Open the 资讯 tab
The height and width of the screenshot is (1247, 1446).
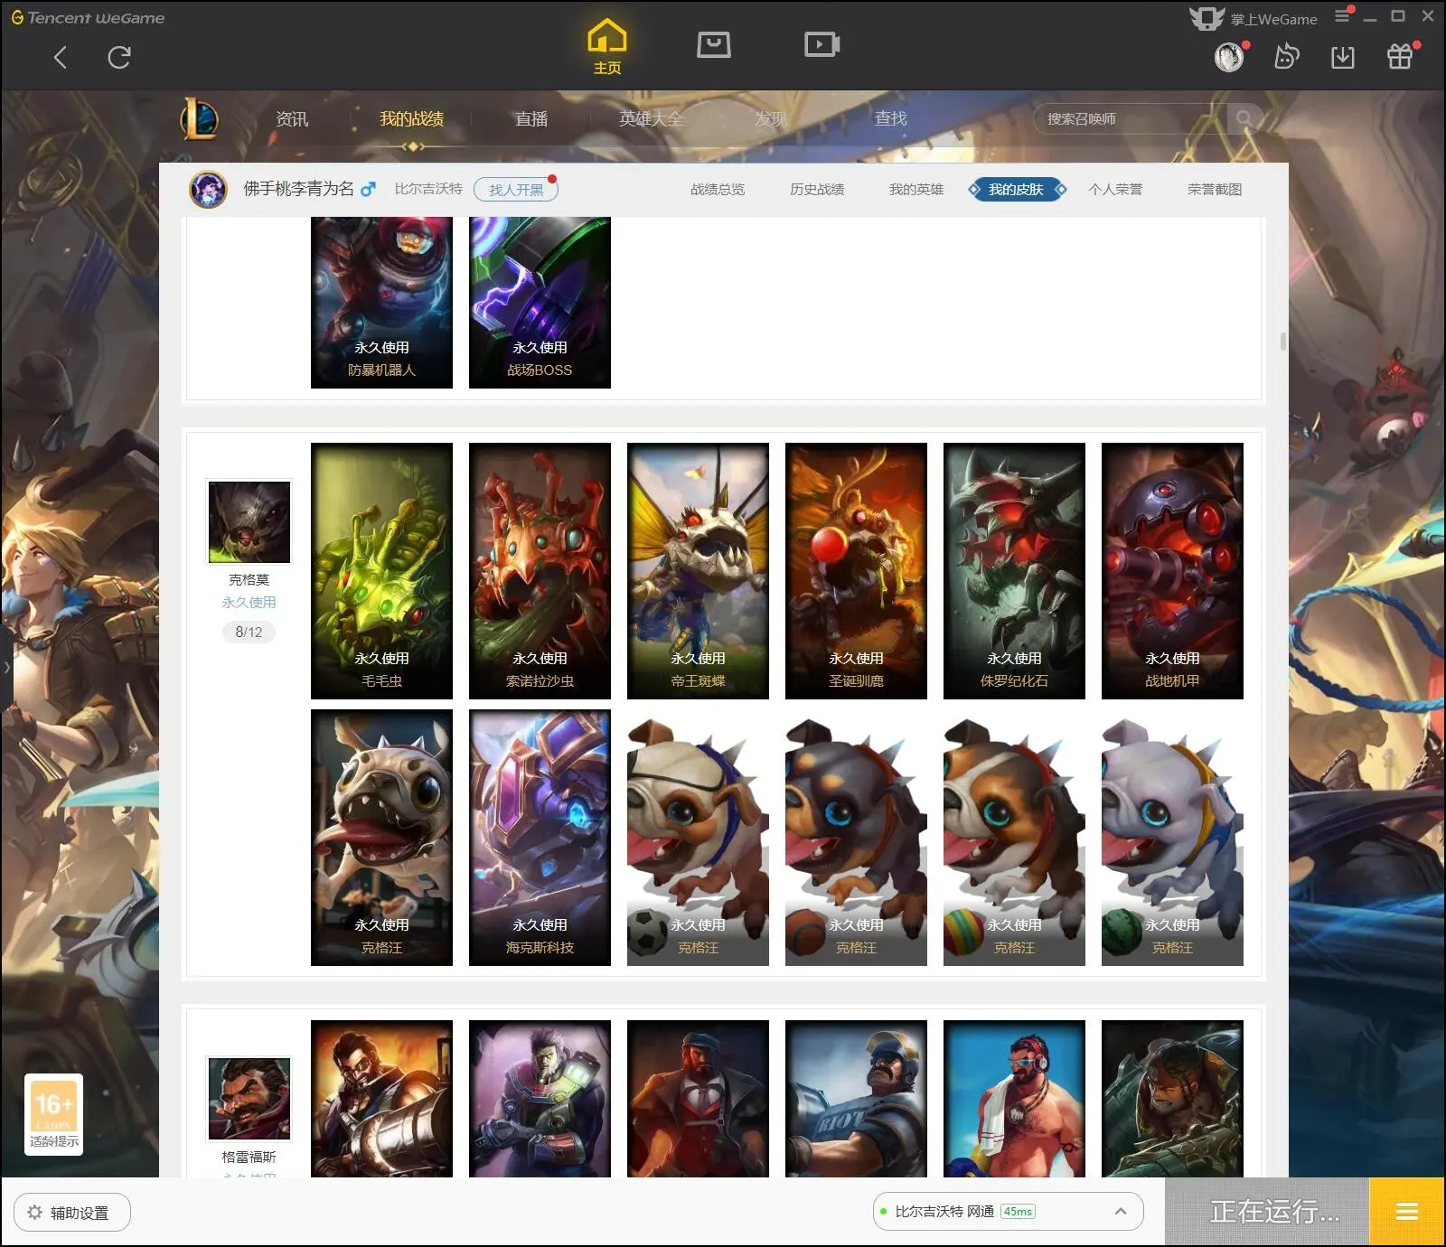pos(292,118)
